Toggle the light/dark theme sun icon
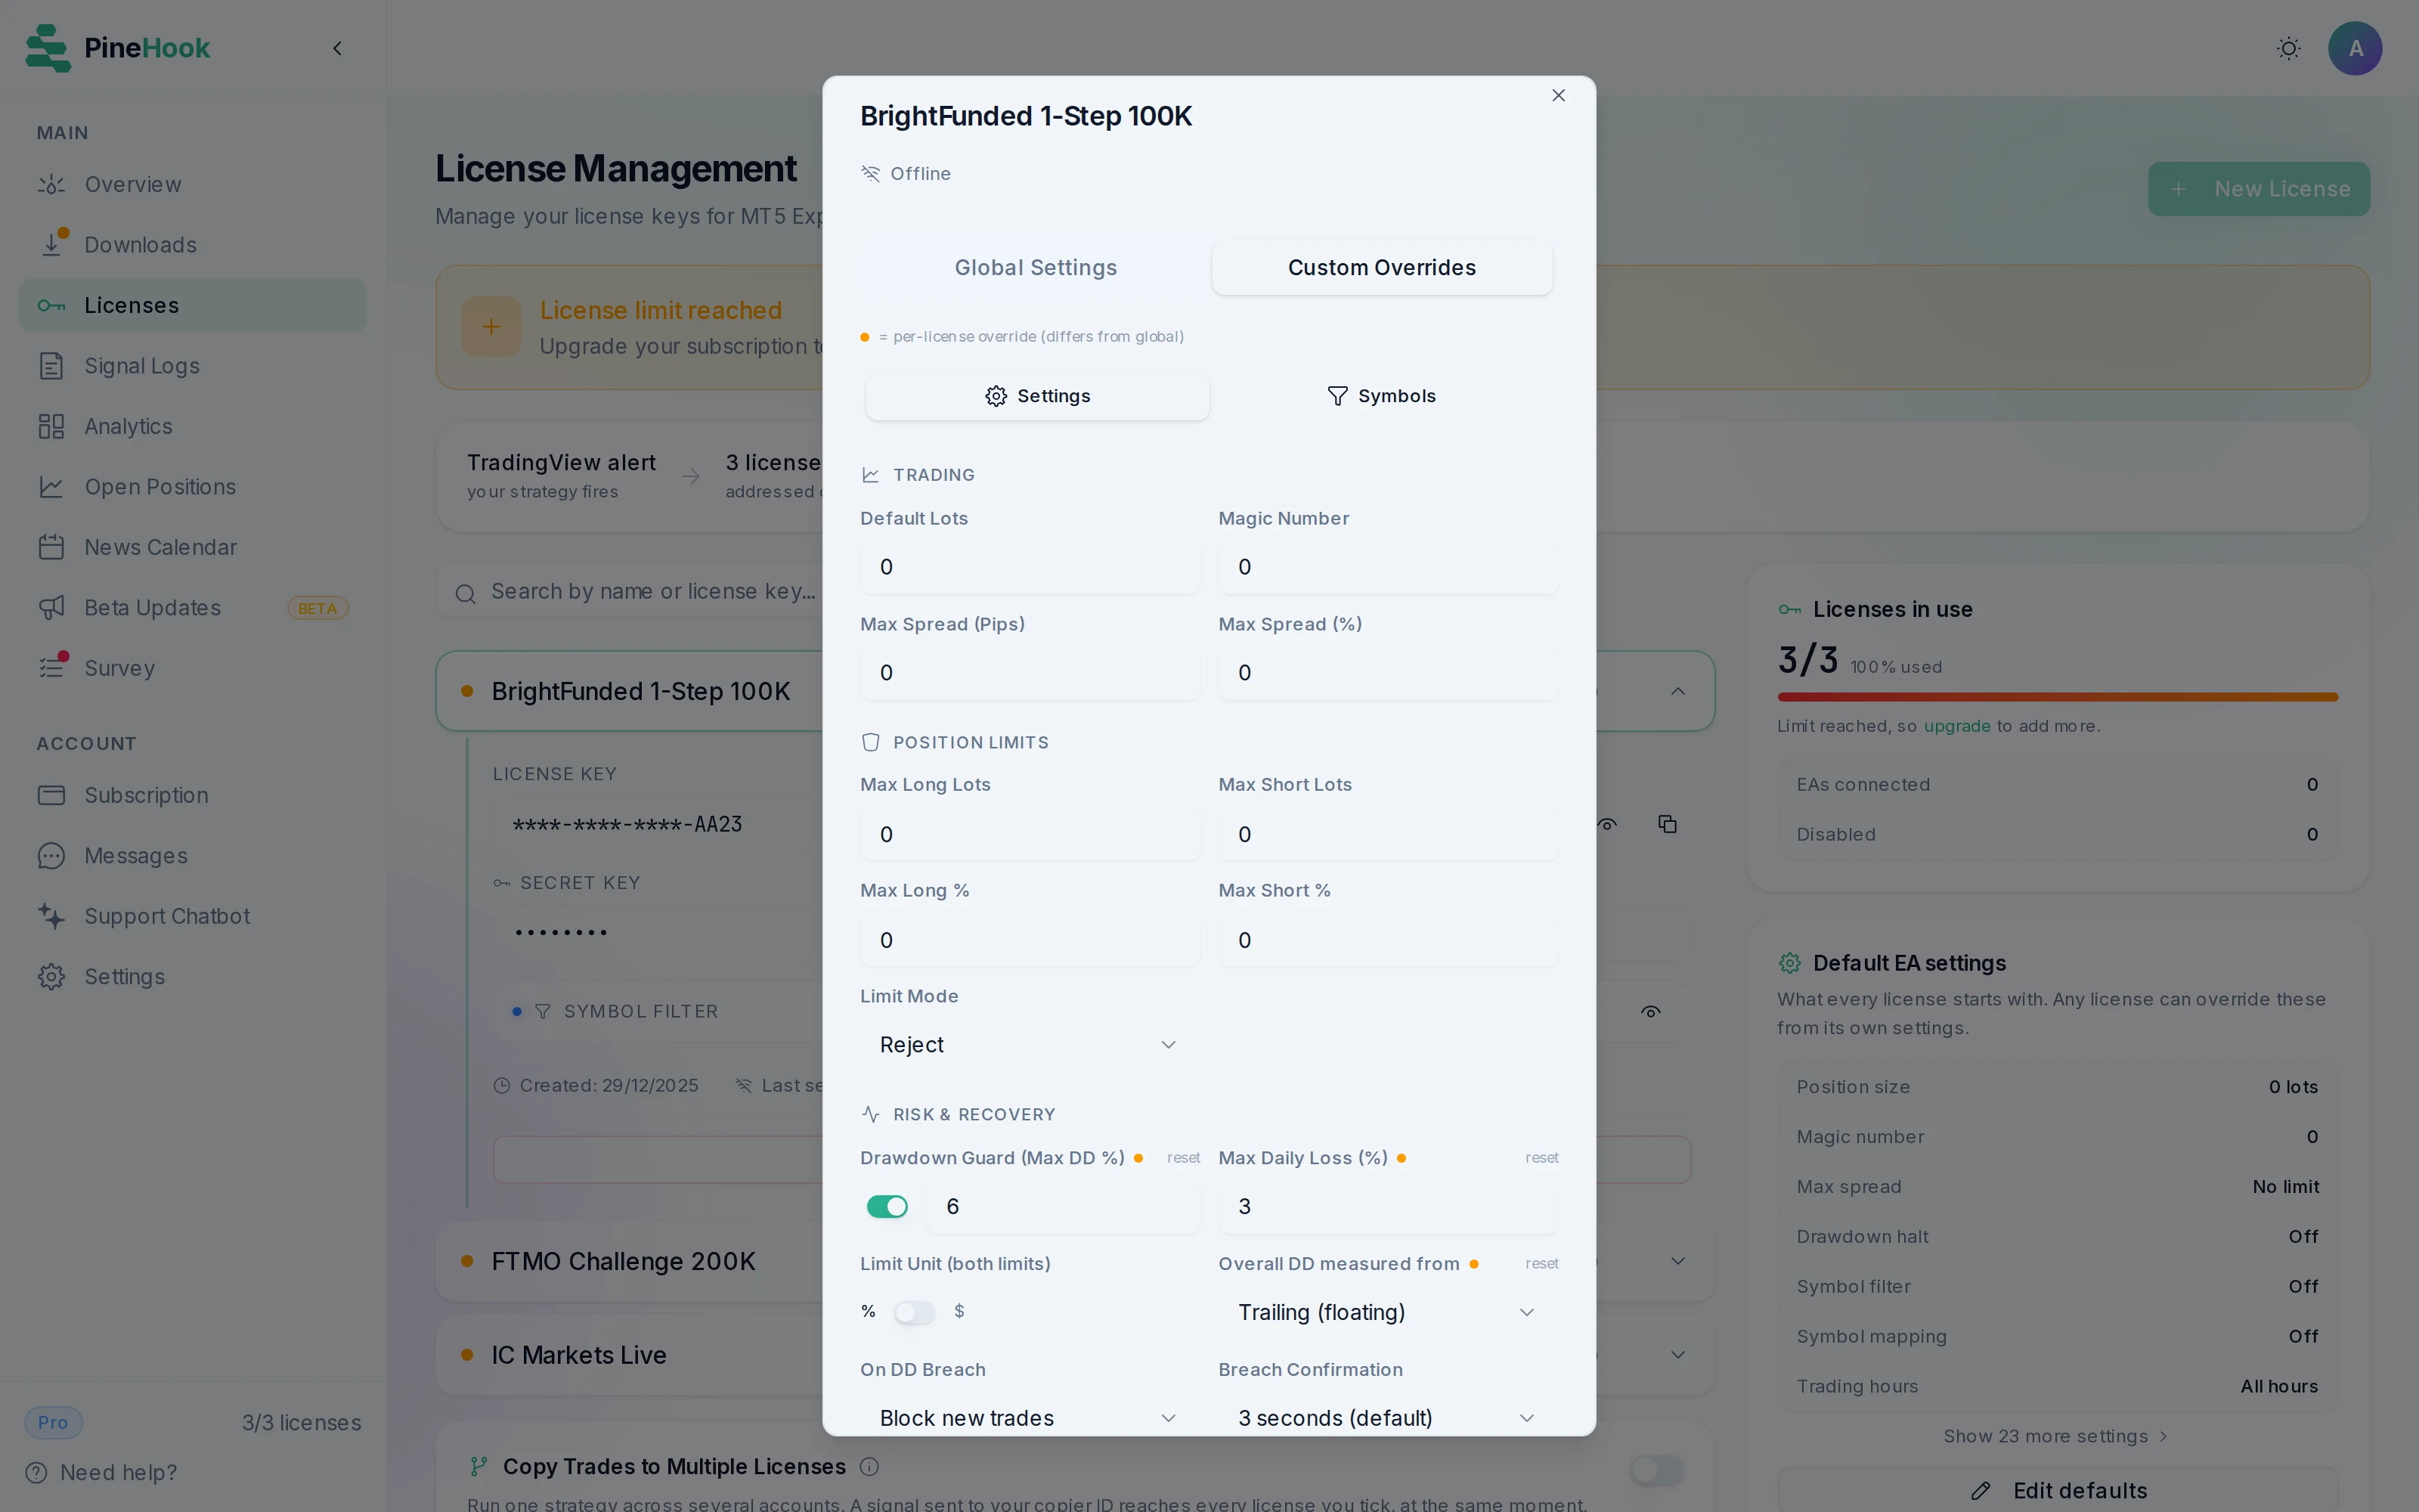Viewport: 2419px width, 1512px height. pyautogui.click(x=2288, y=48)
